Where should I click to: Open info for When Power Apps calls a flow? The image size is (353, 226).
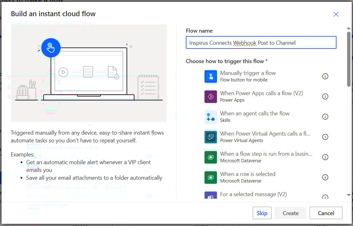[x=325, y=96]
